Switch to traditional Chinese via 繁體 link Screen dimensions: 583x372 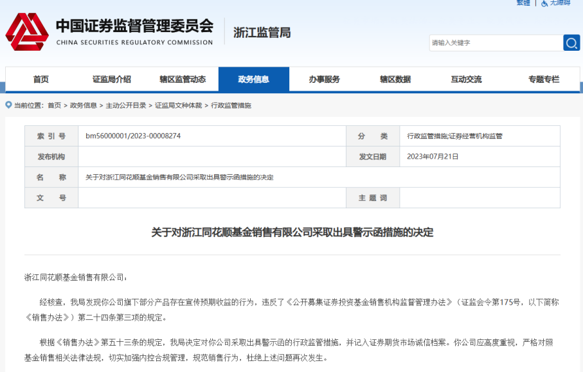(523, 3)
